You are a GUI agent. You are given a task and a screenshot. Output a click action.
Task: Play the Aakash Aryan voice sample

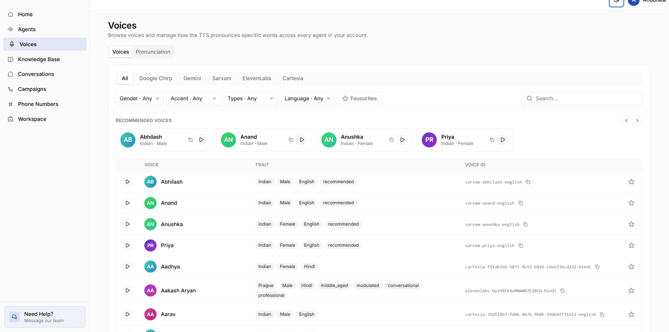[x=128, y=290]
